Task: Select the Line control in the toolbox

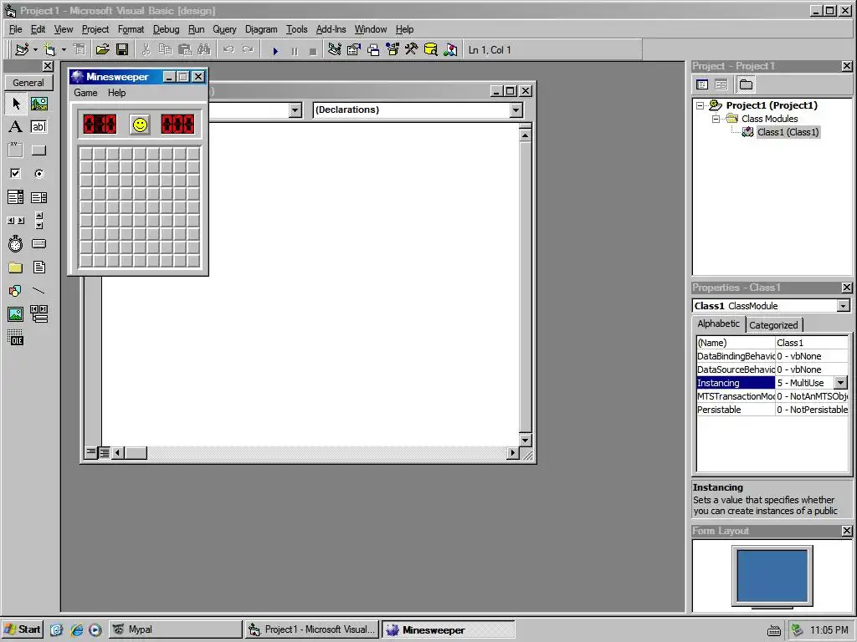Action: (38, 291)
